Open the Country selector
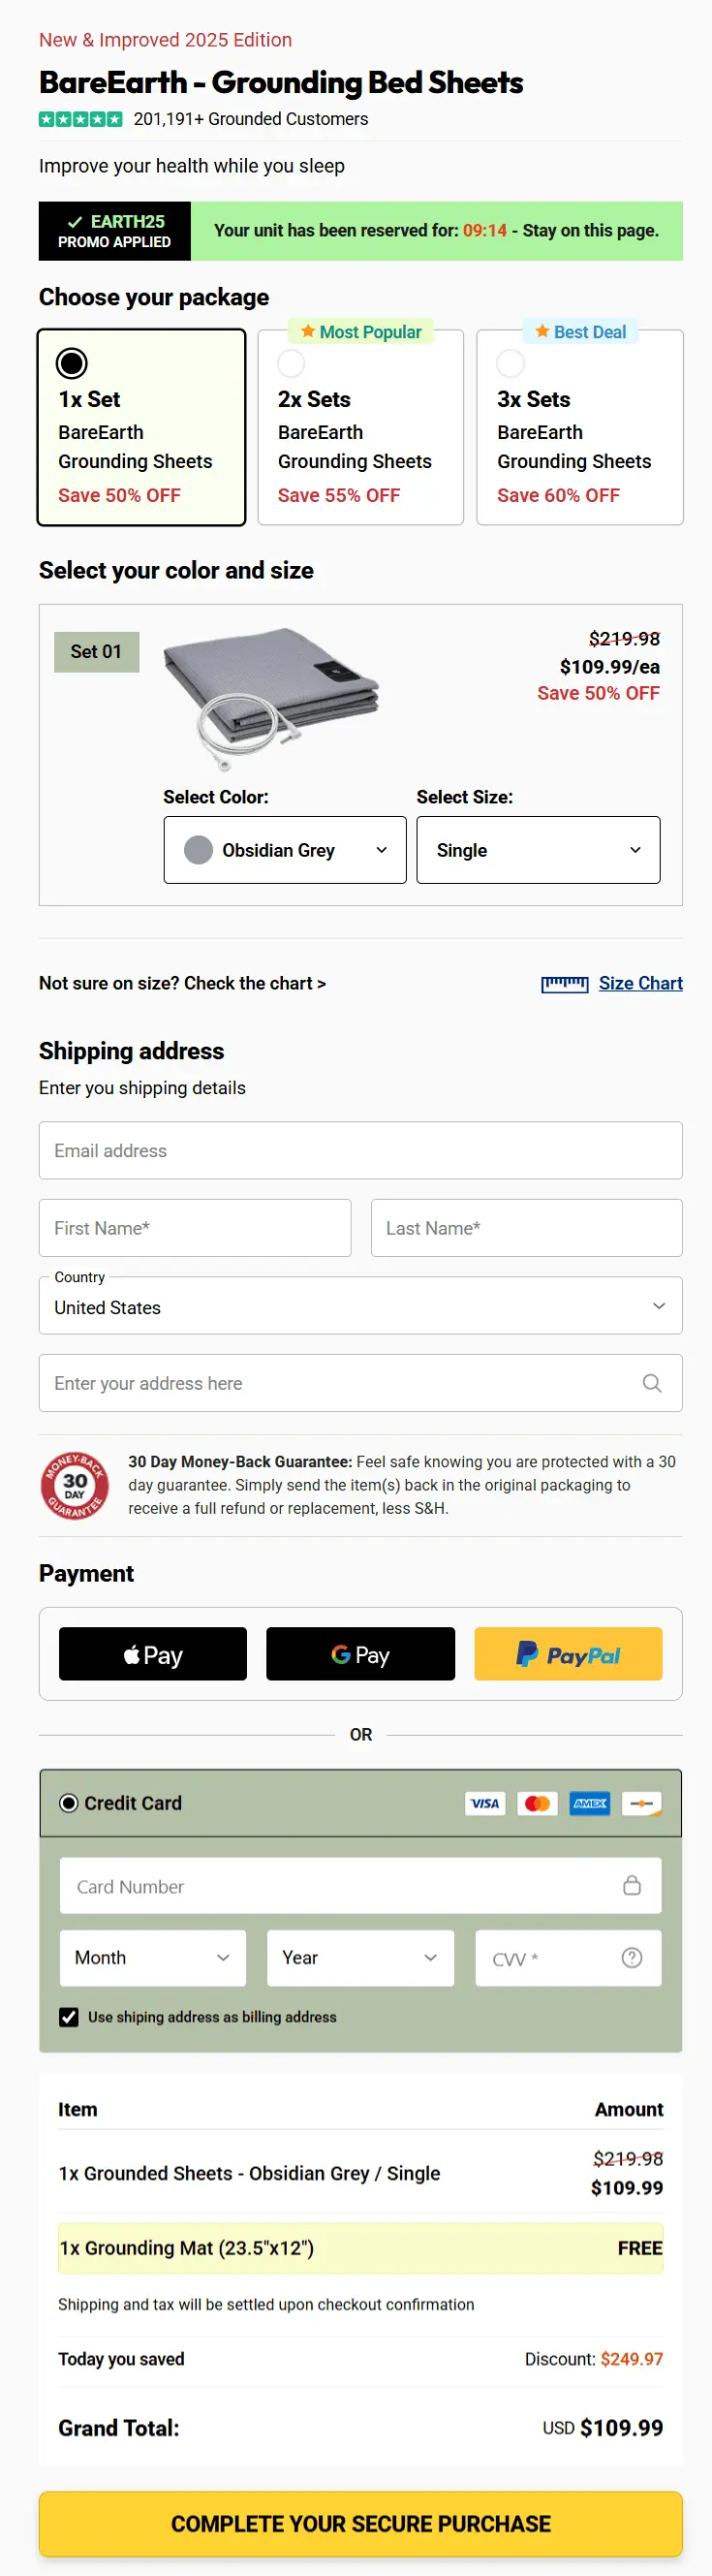This screenshot has width=712, height=2576. (x=360, y=1305)
